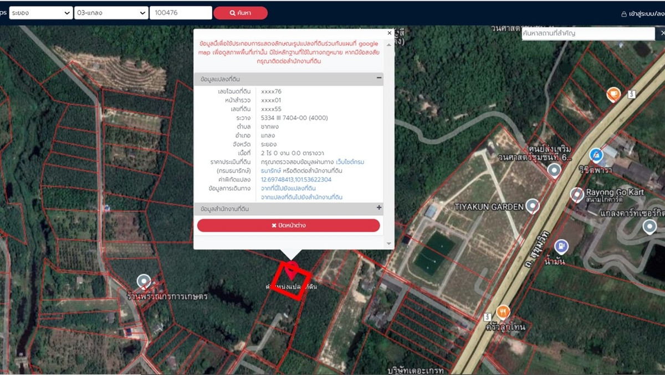This screenshot has height=375, width=665.
Task: Click the place search field ค้นหาสถานที่สำคัญ
Action: [587, 34]
